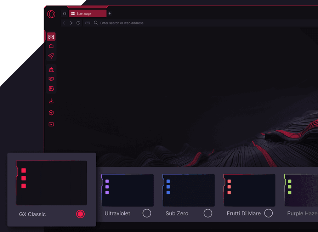Click the Sub Zero theme preview
This screenshot has height=232, width=318.
click(188, 190)
